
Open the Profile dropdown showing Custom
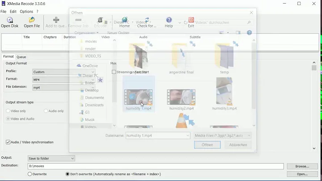point(64,72)
